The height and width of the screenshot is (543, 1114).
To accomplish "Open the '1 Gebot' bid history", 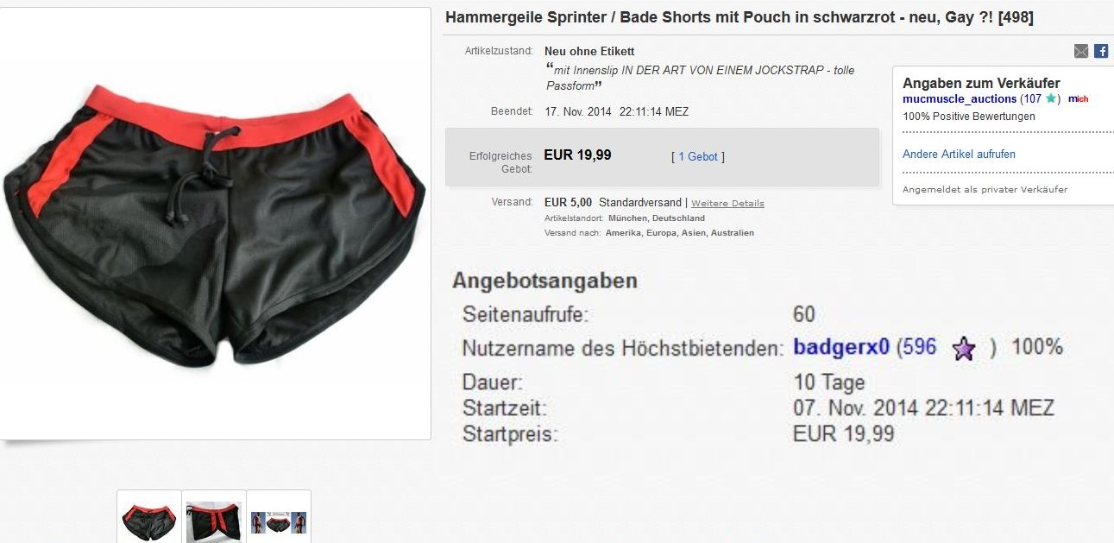I will pyautogui.click(x=698, y=157).
